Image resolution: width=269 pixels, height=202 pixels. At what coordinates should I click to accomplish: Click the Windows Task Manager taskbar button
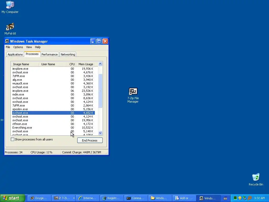208,198
